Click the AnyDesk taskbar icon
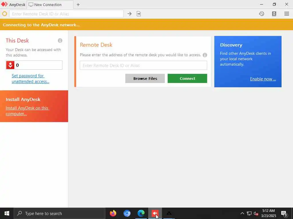Viewport: 293px width, 219px height. (155, 213)
